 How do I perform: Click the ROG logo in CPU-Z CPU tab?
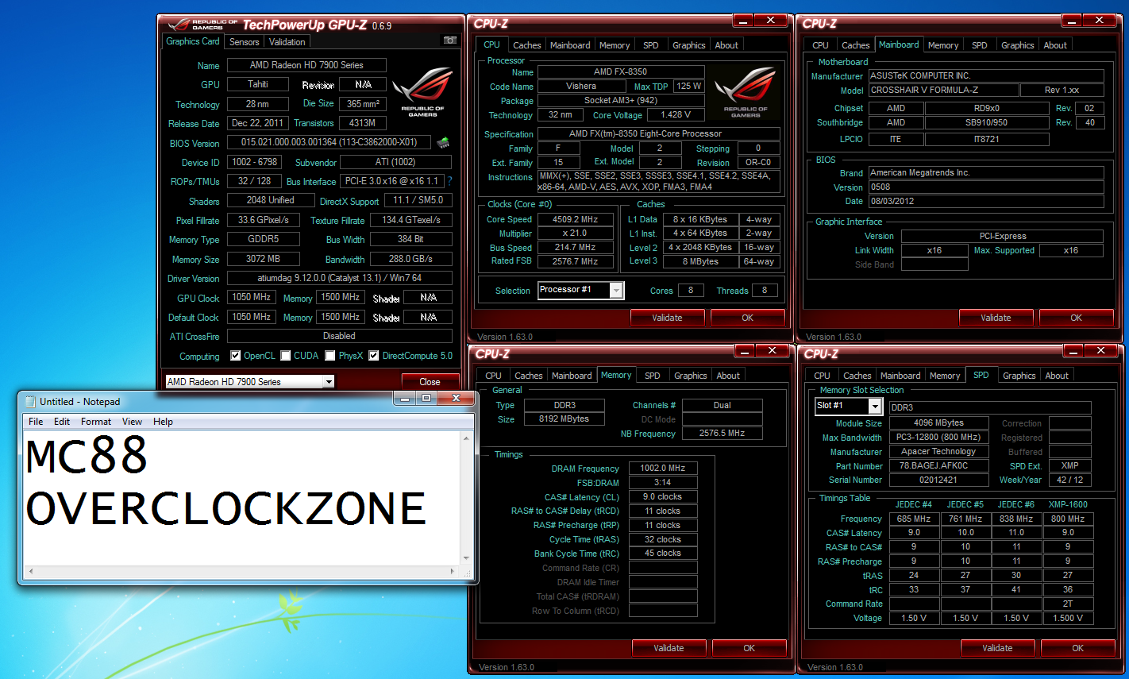745,93
